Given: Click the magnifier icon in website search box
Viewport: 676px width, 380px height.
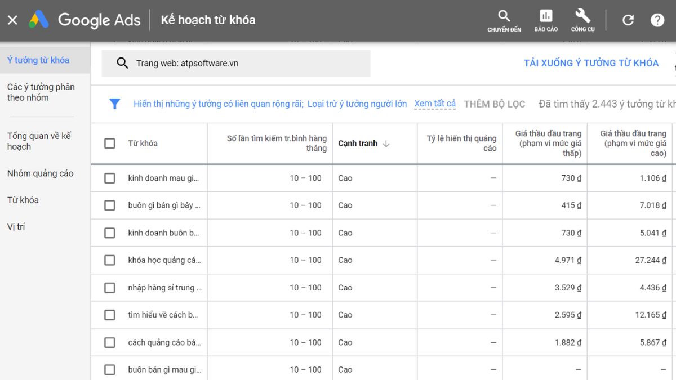Looking at the screenshot, I should click(x=122, y=63).
